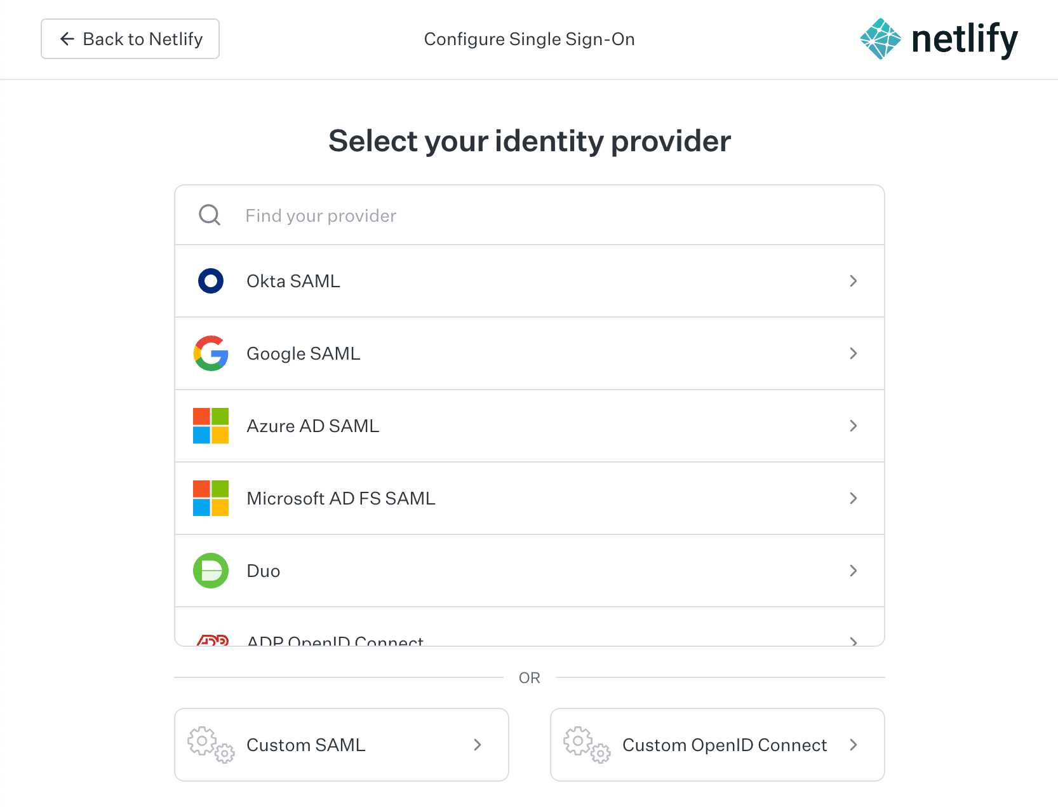The width and height of the screenshot is (1058, 807).
Task: Click the Microsoft AD FS logo icon
Action: point(211,498)
